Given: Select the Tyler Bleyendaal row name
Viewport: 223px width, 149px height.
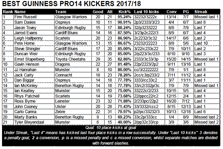Looking at the screenshot, I should pos(29,122).
